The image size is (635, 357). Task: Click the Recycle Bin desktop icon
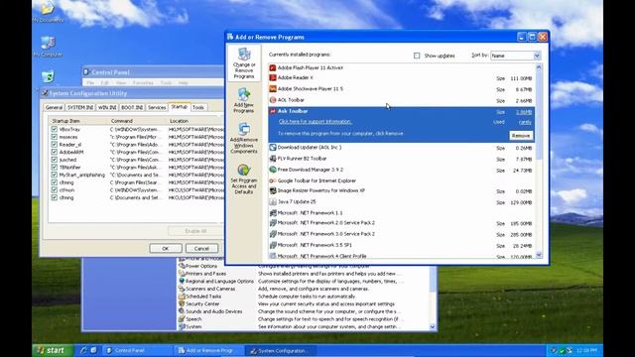pyautogui.click(x=48, y=77)
